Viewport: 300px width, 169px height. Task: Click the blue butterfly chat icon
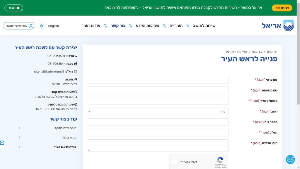point(290,159)
